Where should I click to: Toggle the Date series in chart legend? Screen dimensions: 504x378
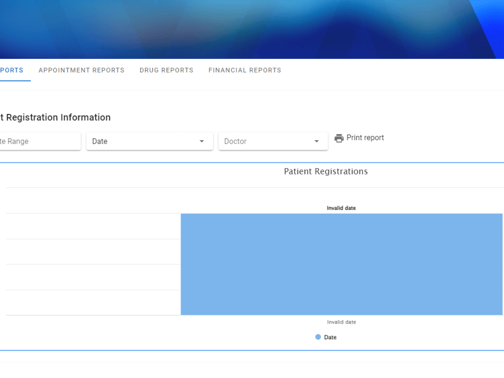point(326,337)
